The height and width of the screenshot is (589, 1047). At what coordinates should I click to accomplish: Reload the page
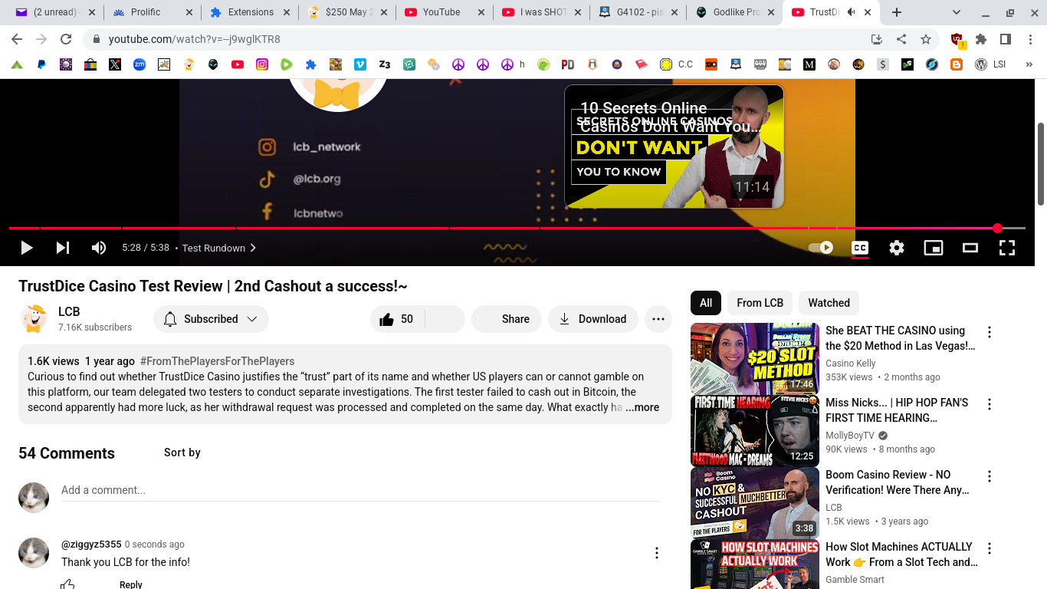(66, 39)
